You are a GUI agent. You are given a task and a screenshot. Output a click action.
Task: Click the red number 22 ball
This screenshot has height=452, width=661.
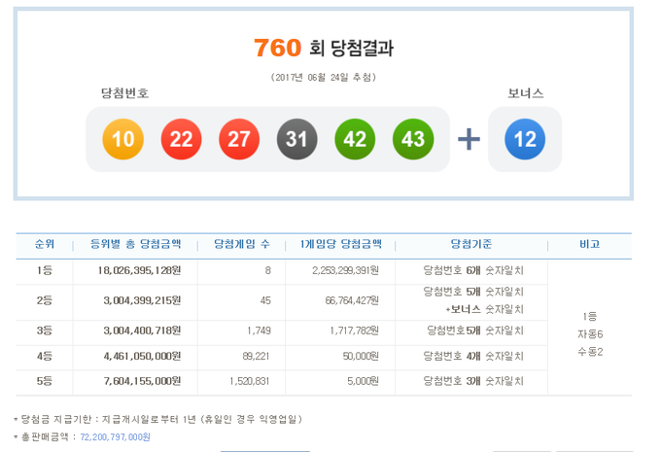click(x=181, y=139)
